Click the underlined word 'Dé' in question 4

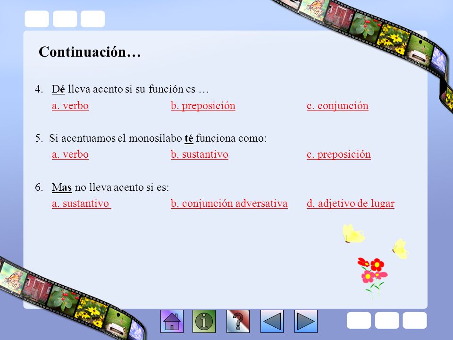[59, 89]
